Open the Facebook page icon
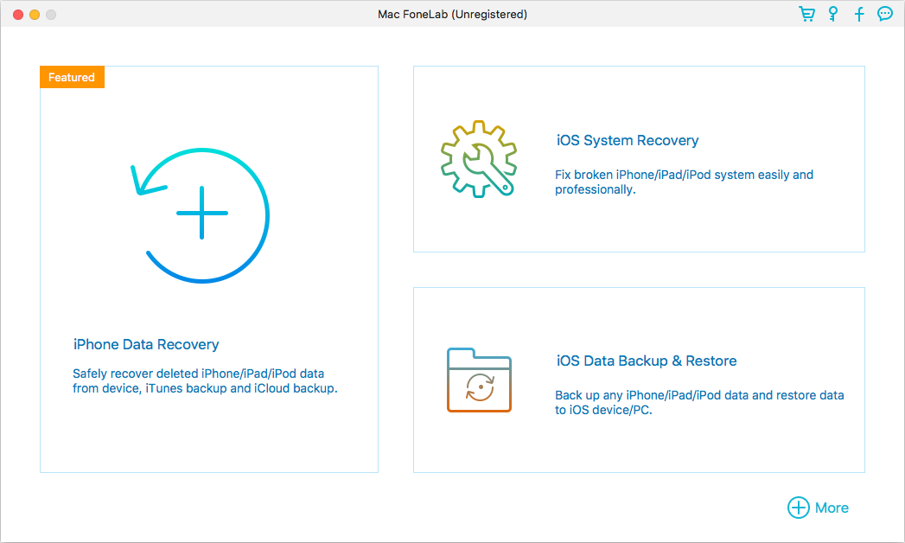Screen dimensions: 905x543 859,14
